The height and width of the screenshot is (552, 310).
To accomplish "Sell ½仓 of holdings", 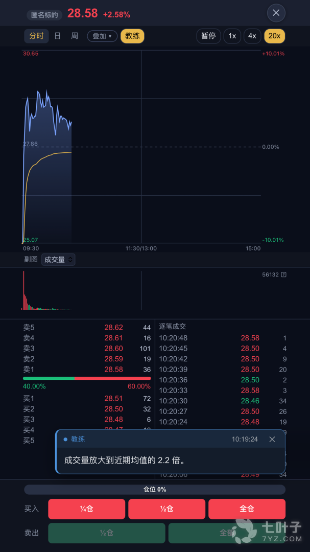I will pos(107,533).
